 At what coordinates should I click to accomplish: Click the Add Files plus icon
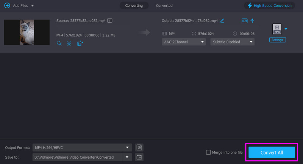point(7,6)
